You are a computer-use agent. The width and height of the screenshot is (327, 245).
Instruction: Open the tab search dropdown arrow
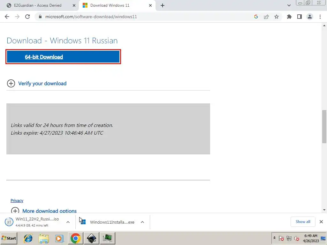point(289,5)
